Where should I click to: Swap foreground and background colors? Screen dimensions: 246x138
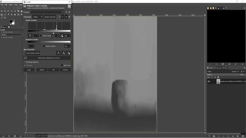(x=14, y=20)
